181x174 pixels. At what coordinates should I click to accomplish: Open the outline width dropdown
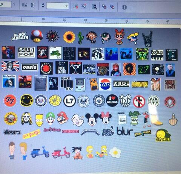pos(58,6)
